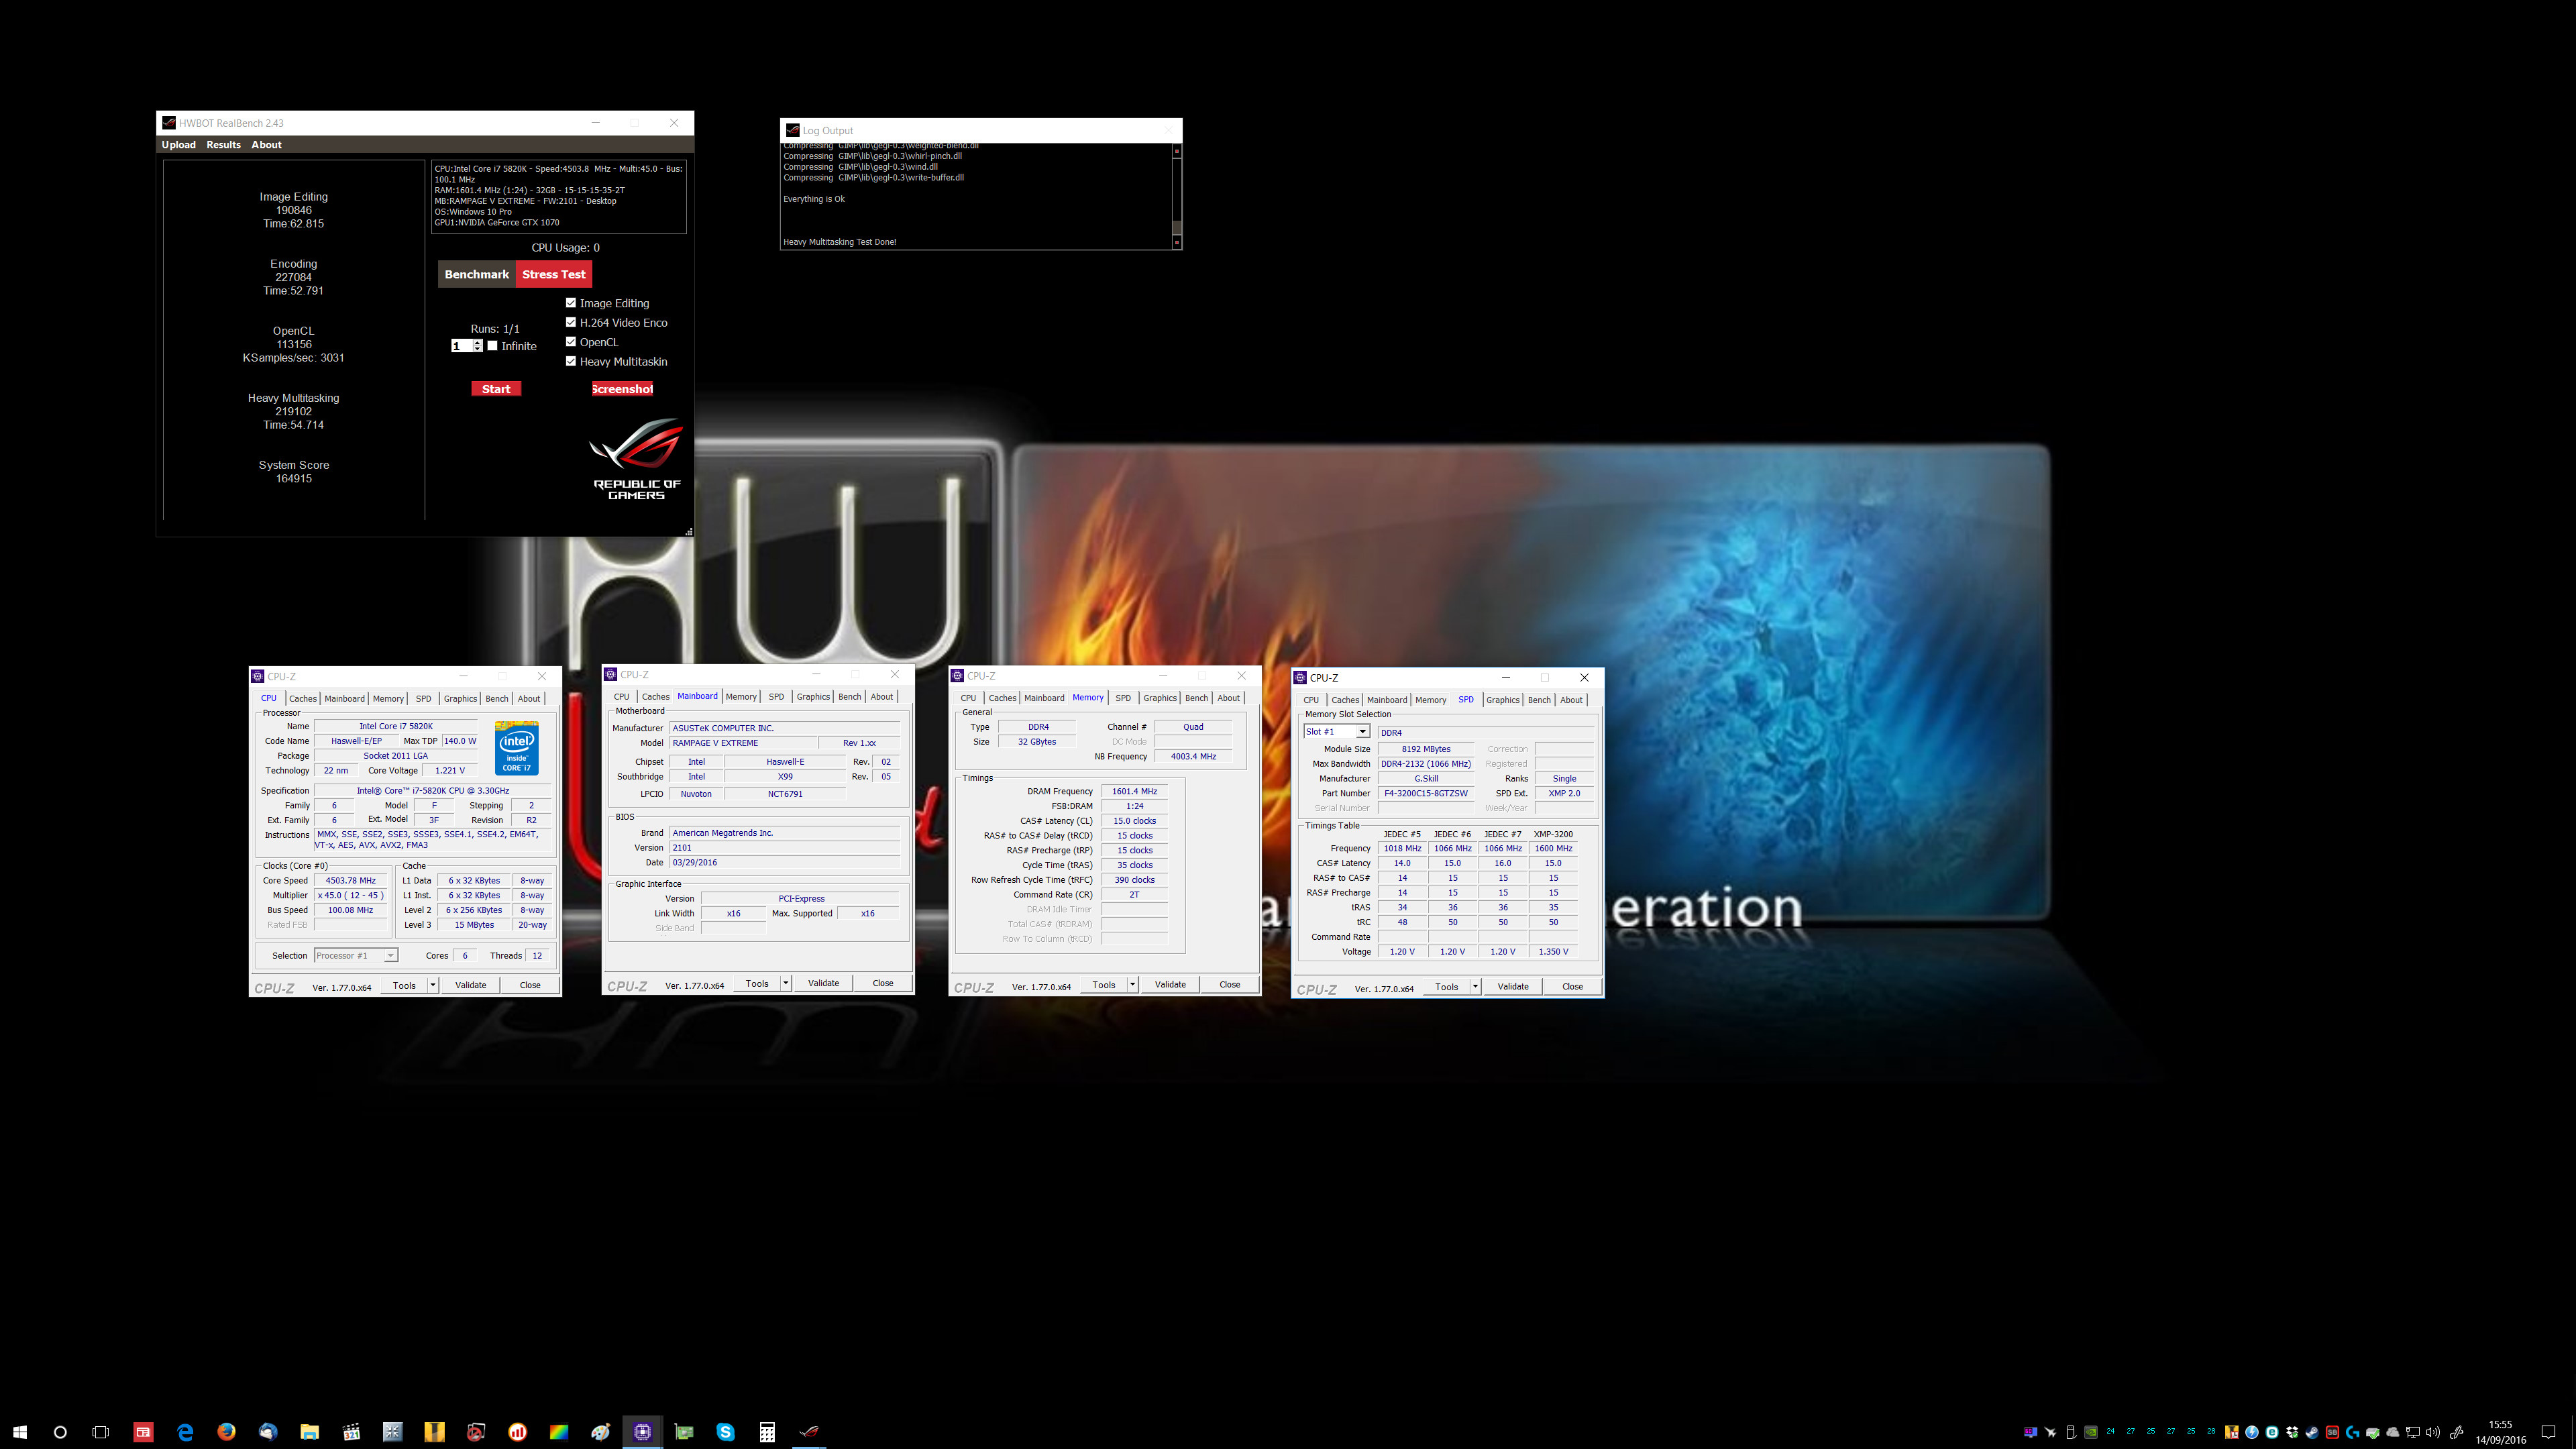This screenshot has width=2576, height=1449.
Task: Click Validate in CPU-Z CPU window
Action: click(x=470, y=985)
